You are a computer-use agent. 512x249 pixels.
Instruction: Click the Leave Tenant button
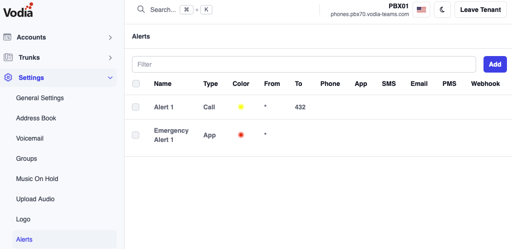coord(480,10)
